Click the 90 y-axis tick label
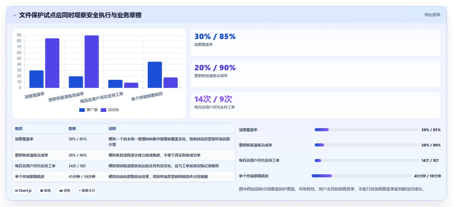Image resolution: width=453 pixels, height=207 pixels. pos(19,35)
